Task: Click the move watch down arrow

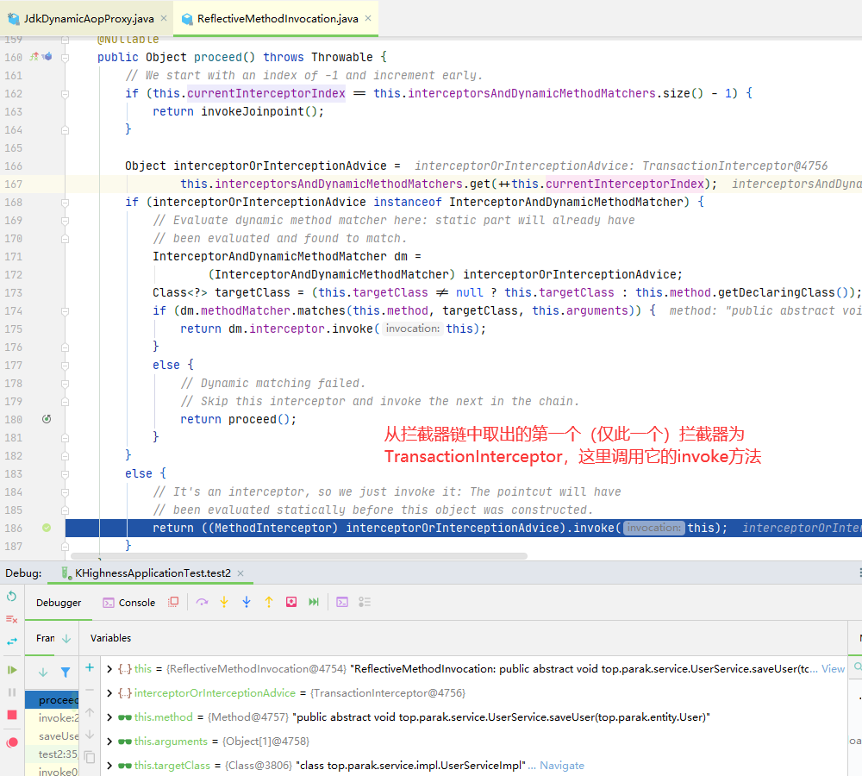Action: pos(90,735)
